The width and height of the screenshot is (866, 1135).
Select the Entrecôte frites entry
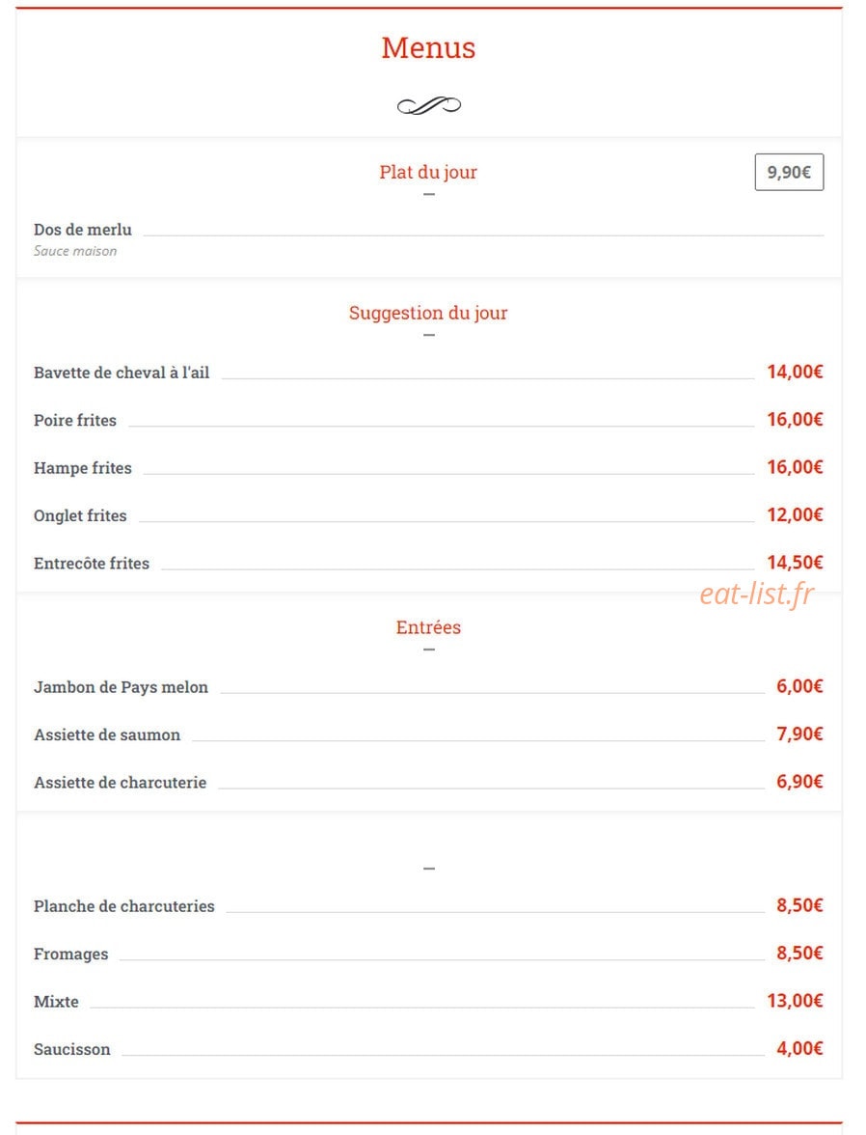point(92,564)
